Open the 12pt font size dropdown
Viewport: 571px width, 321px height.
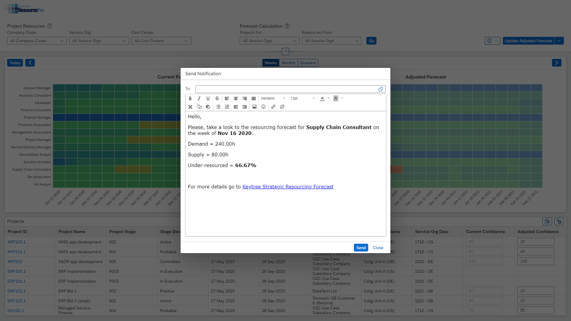point(303,98)
